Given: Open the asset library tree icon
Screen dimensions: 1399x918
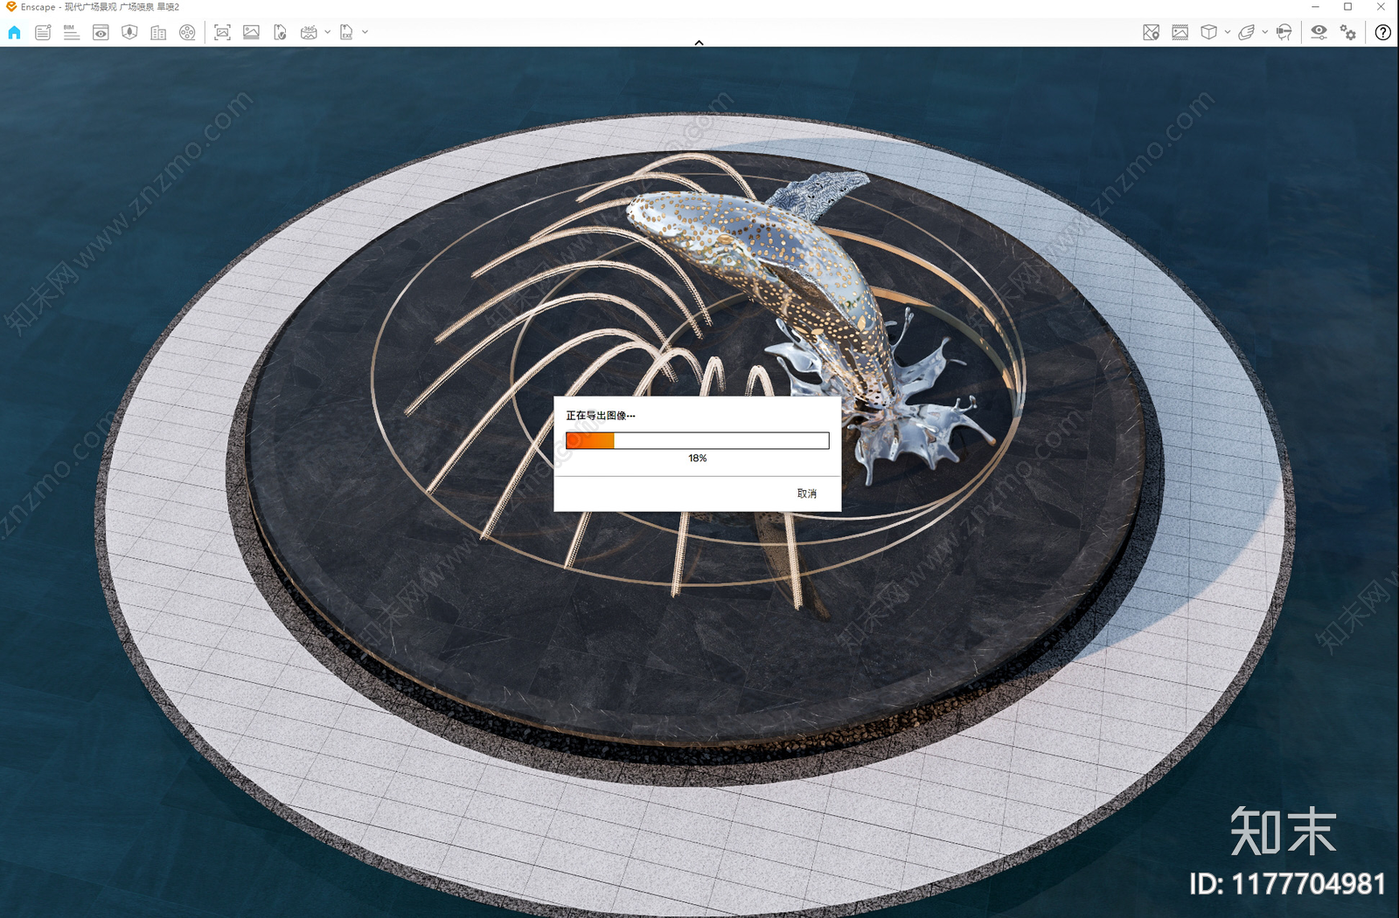Looking at the screenshot, I should [x=129, y=32].
